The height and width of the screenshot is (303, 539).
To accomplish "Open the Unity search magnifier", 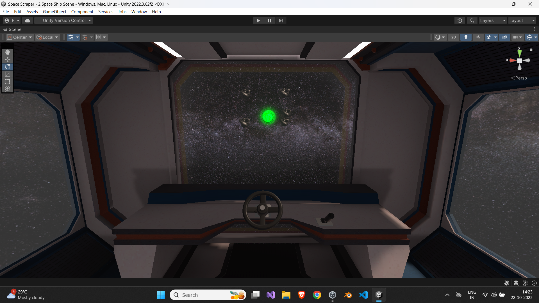I will click(x=472, y=20).
